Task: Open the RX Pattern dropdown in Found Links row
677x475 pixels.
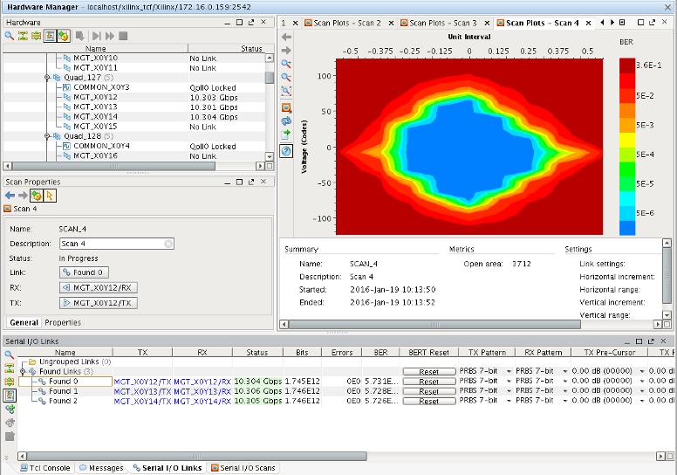Action: click(x=564, y=371)
